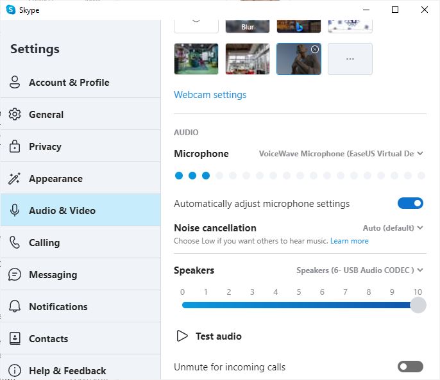Click the General gear icon

tap(15, 114)
